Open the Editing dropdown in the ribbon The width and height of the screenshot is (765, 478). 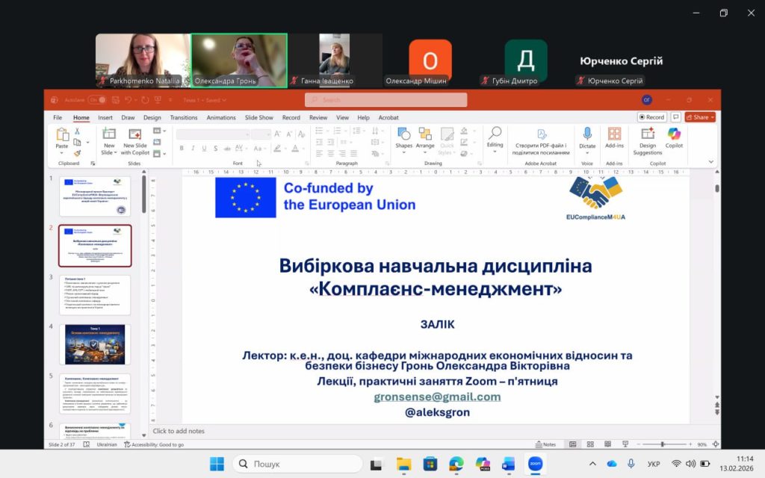pos(495,137)
